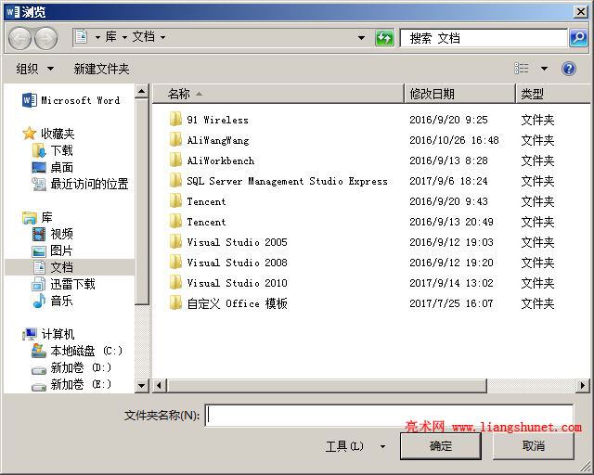Expand the view options dropdown arrow
This screenshot has height=475, width=594.
point(545,69)
